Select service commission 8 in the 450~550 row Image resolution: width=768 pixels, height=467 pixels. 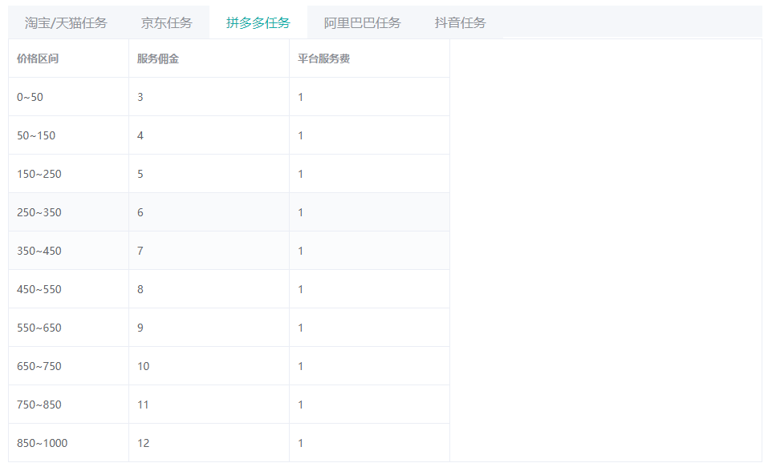(209, 289)
